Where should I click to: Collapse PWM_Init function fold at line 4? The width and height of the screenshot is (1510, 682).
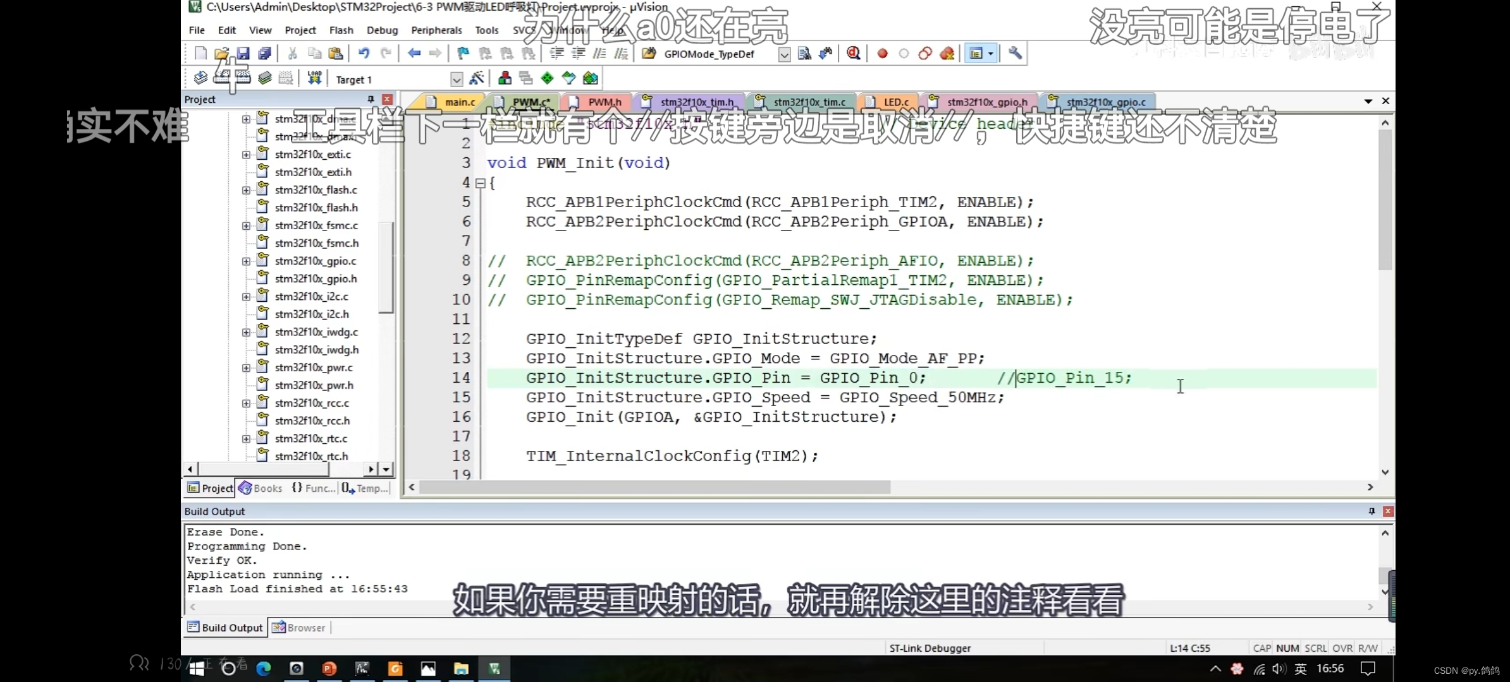pyautogui.click(x=480, y=183)
